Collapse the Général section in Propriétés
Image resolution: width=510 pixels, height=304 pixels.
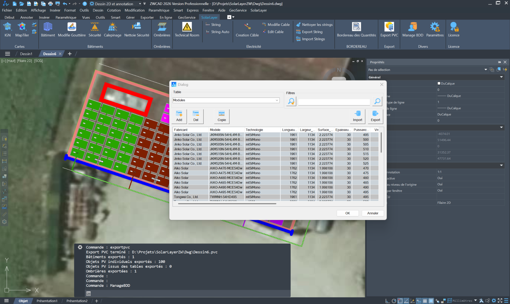pyautogui.click(x=501, y=77)
